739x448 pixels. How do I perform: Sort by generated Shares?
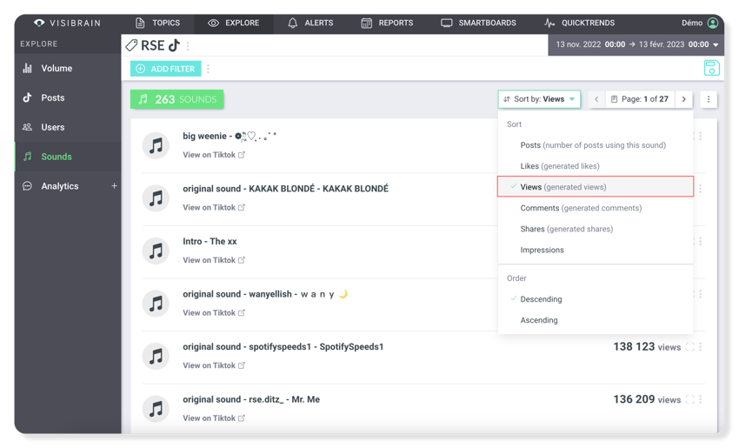point(596,229)
